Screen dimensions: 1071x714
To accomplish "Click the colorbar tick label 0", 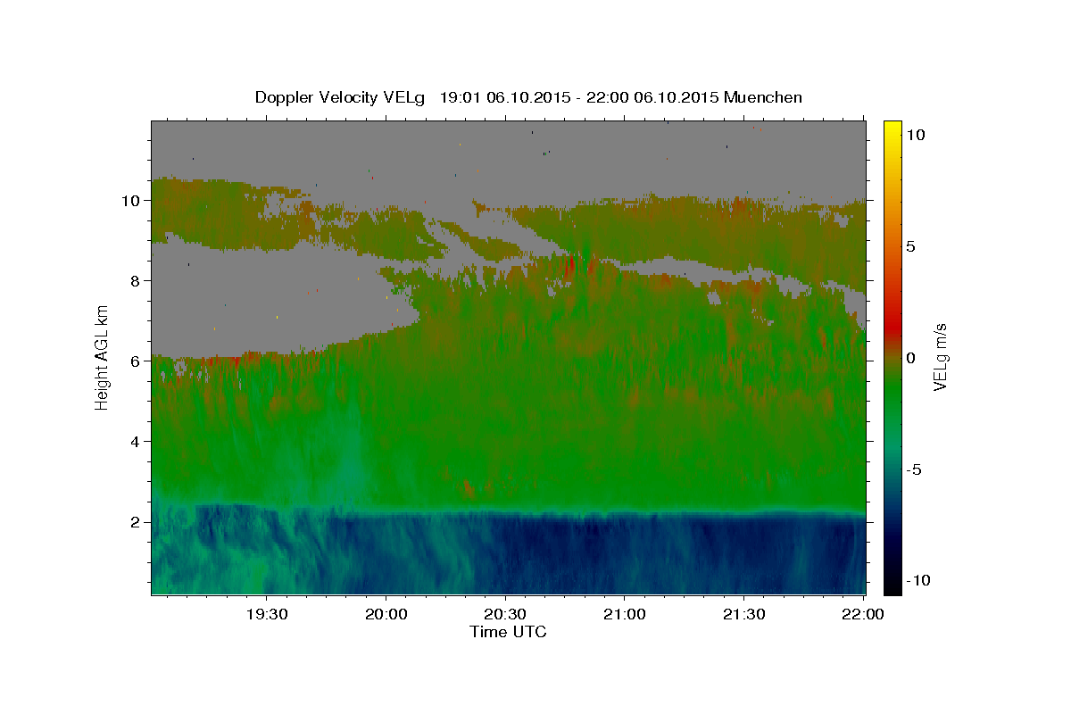I will [911, 357].
